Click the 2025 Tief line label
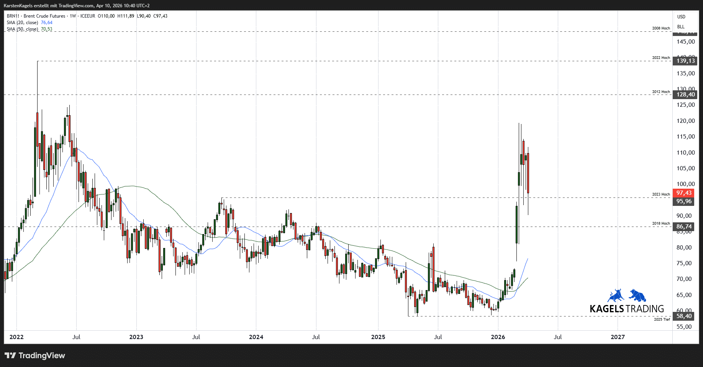Image resolution: width=703 pixels, height=367 pixels. (x=662, y=319)
